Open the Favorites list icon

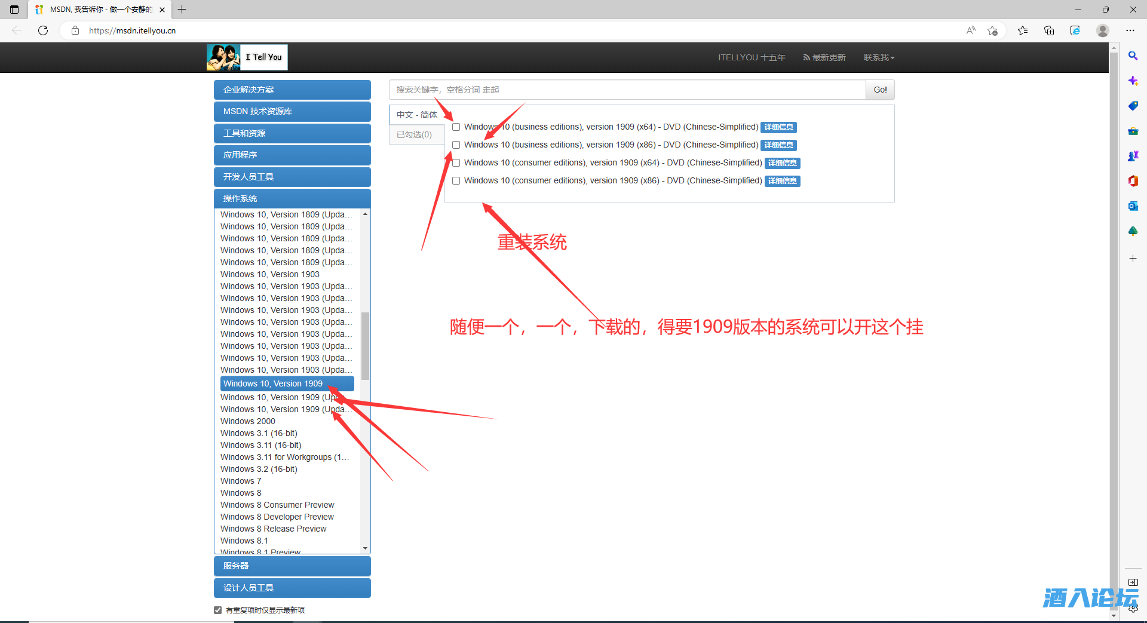tap(1023, 30)
